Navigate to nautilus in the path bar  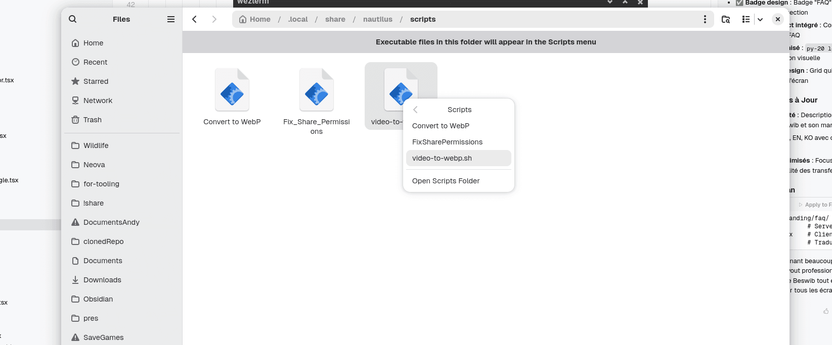(378, 19)
